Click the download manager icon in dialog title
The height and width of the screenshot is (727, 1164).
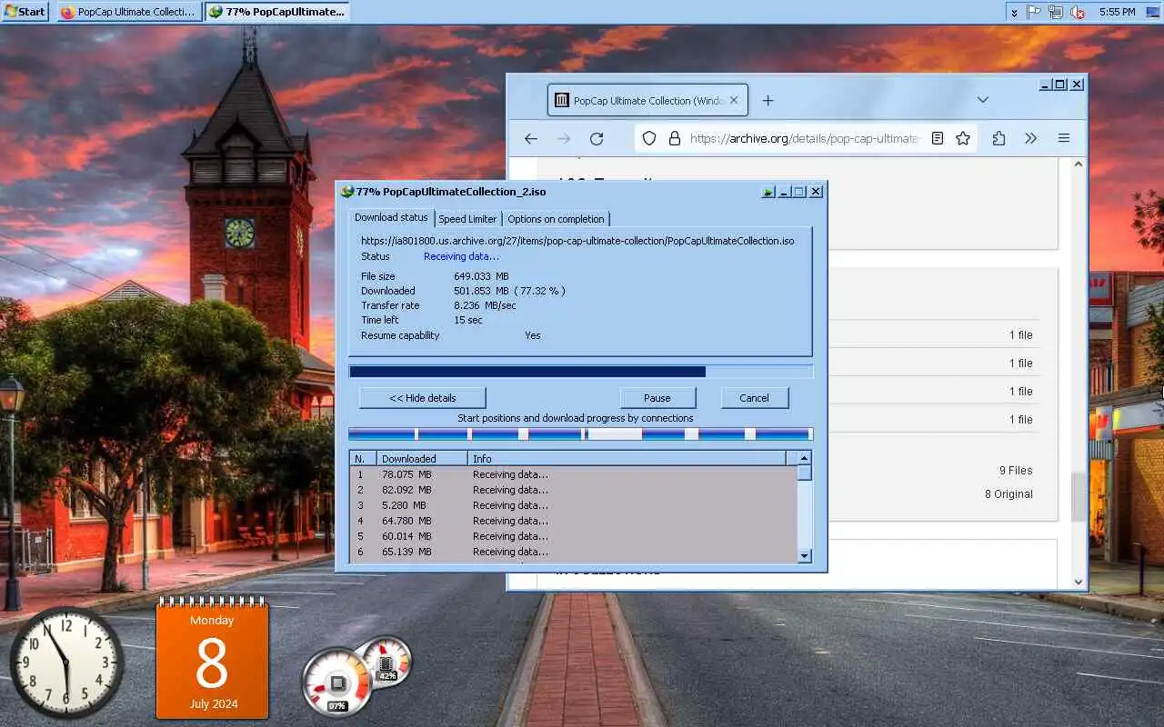click(346, 192)
